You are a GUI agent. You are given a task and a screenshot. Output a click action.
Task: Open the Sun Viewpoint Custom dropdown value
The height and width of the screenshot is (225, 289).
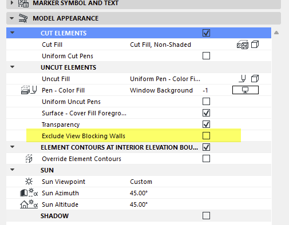(x=141, y=182)
